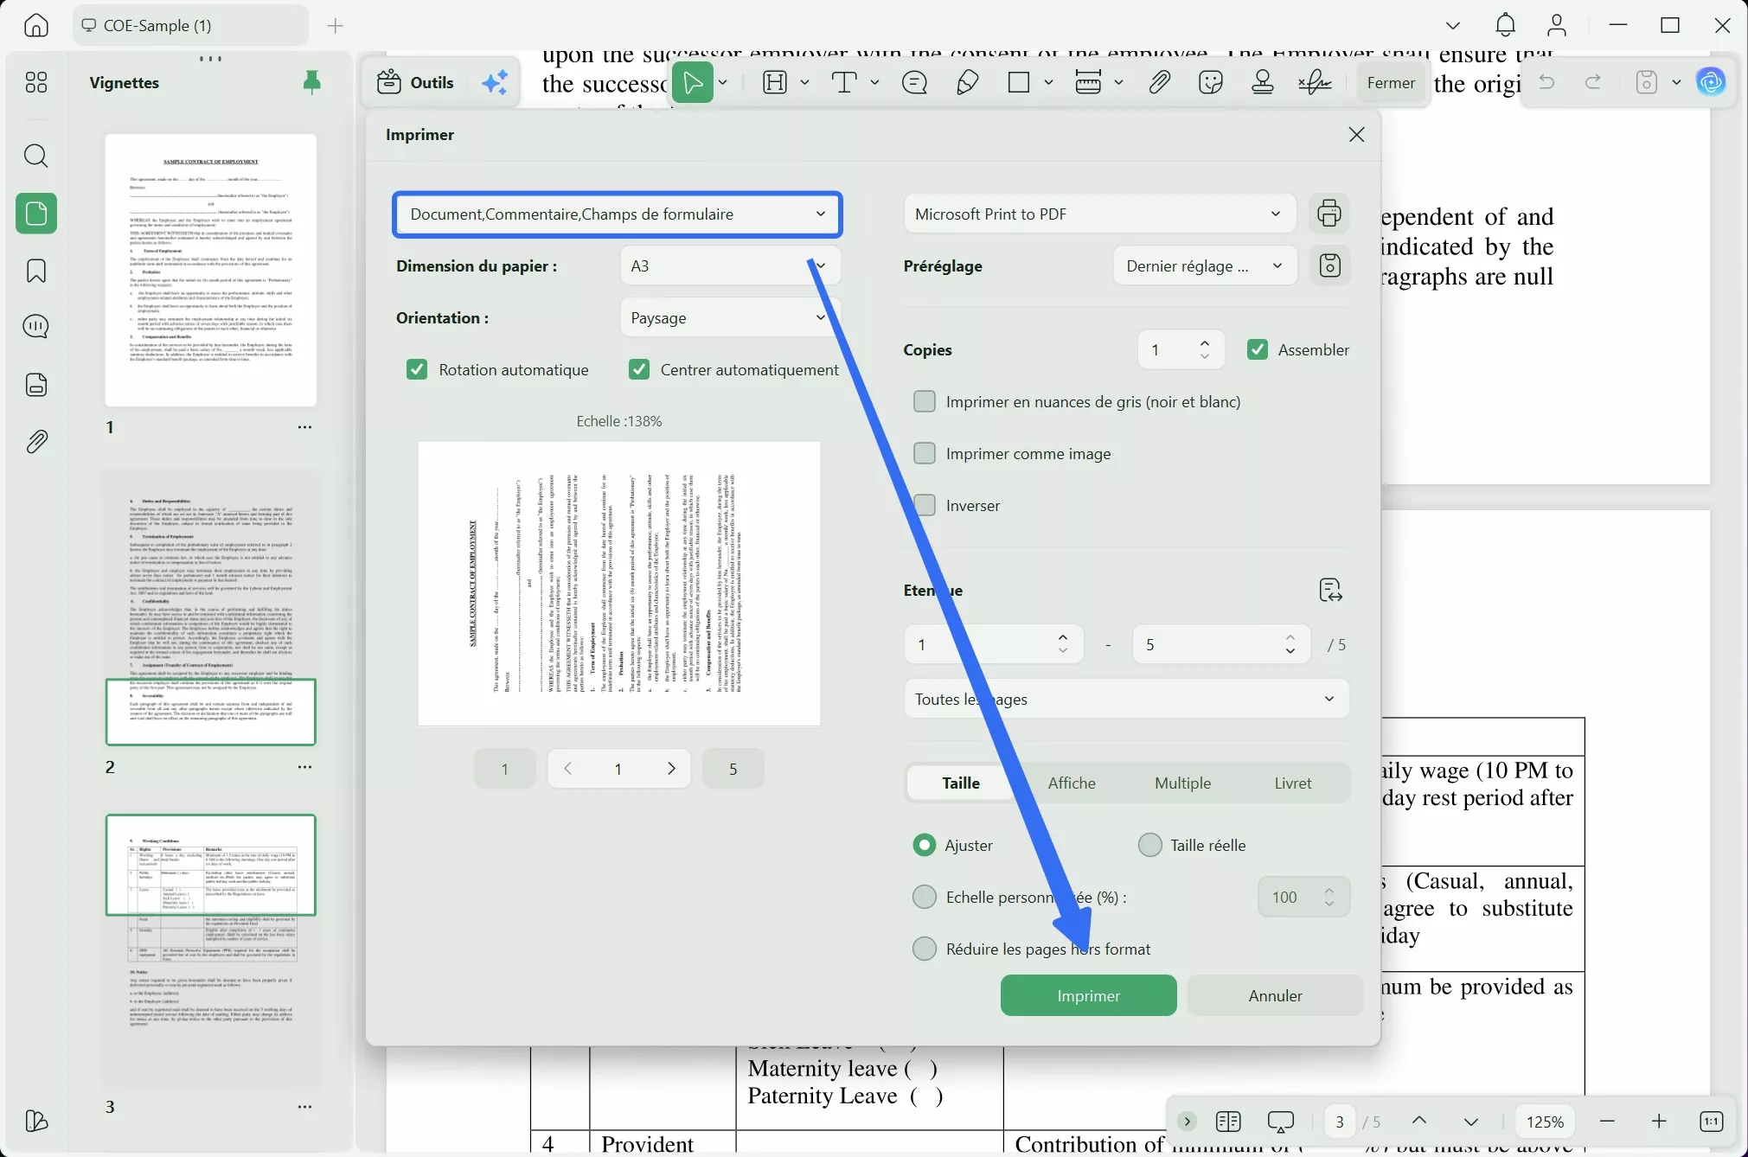Open the Toutes les pages dropdown
1748x1157 pixels.
point(1125,699)
